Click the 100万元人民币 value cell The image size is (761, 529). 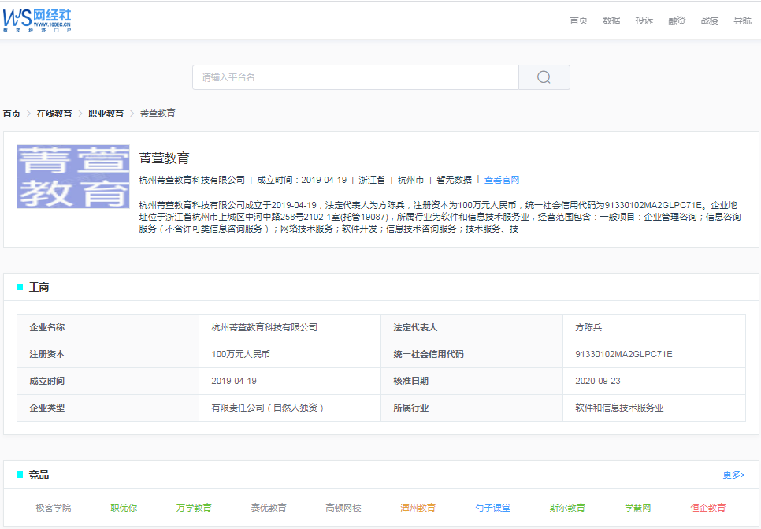pyautogui.click(x=290, y=354)
